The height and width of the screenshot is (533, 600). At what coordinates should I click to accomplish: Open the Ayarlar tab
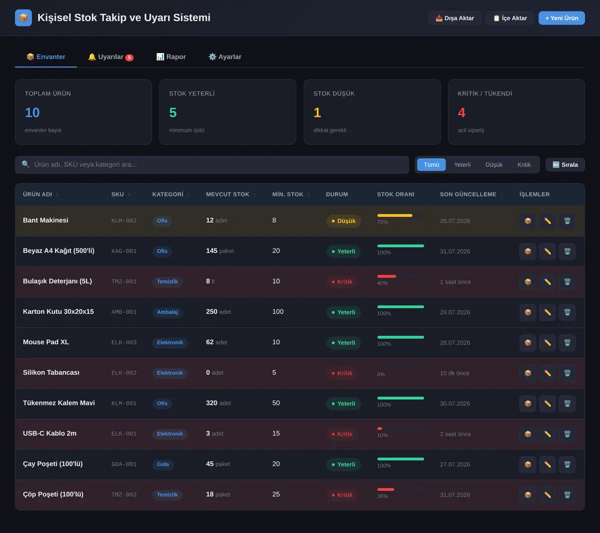[225, 57]
